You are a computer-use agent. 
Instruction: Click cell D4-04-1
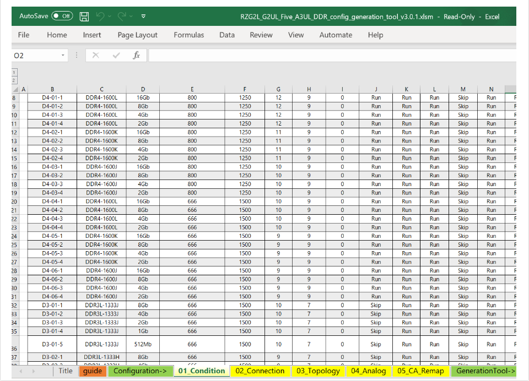[52, 202]
